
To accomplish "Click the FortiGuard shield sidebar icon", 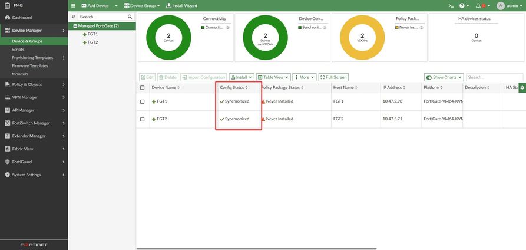I will [8, 162].
